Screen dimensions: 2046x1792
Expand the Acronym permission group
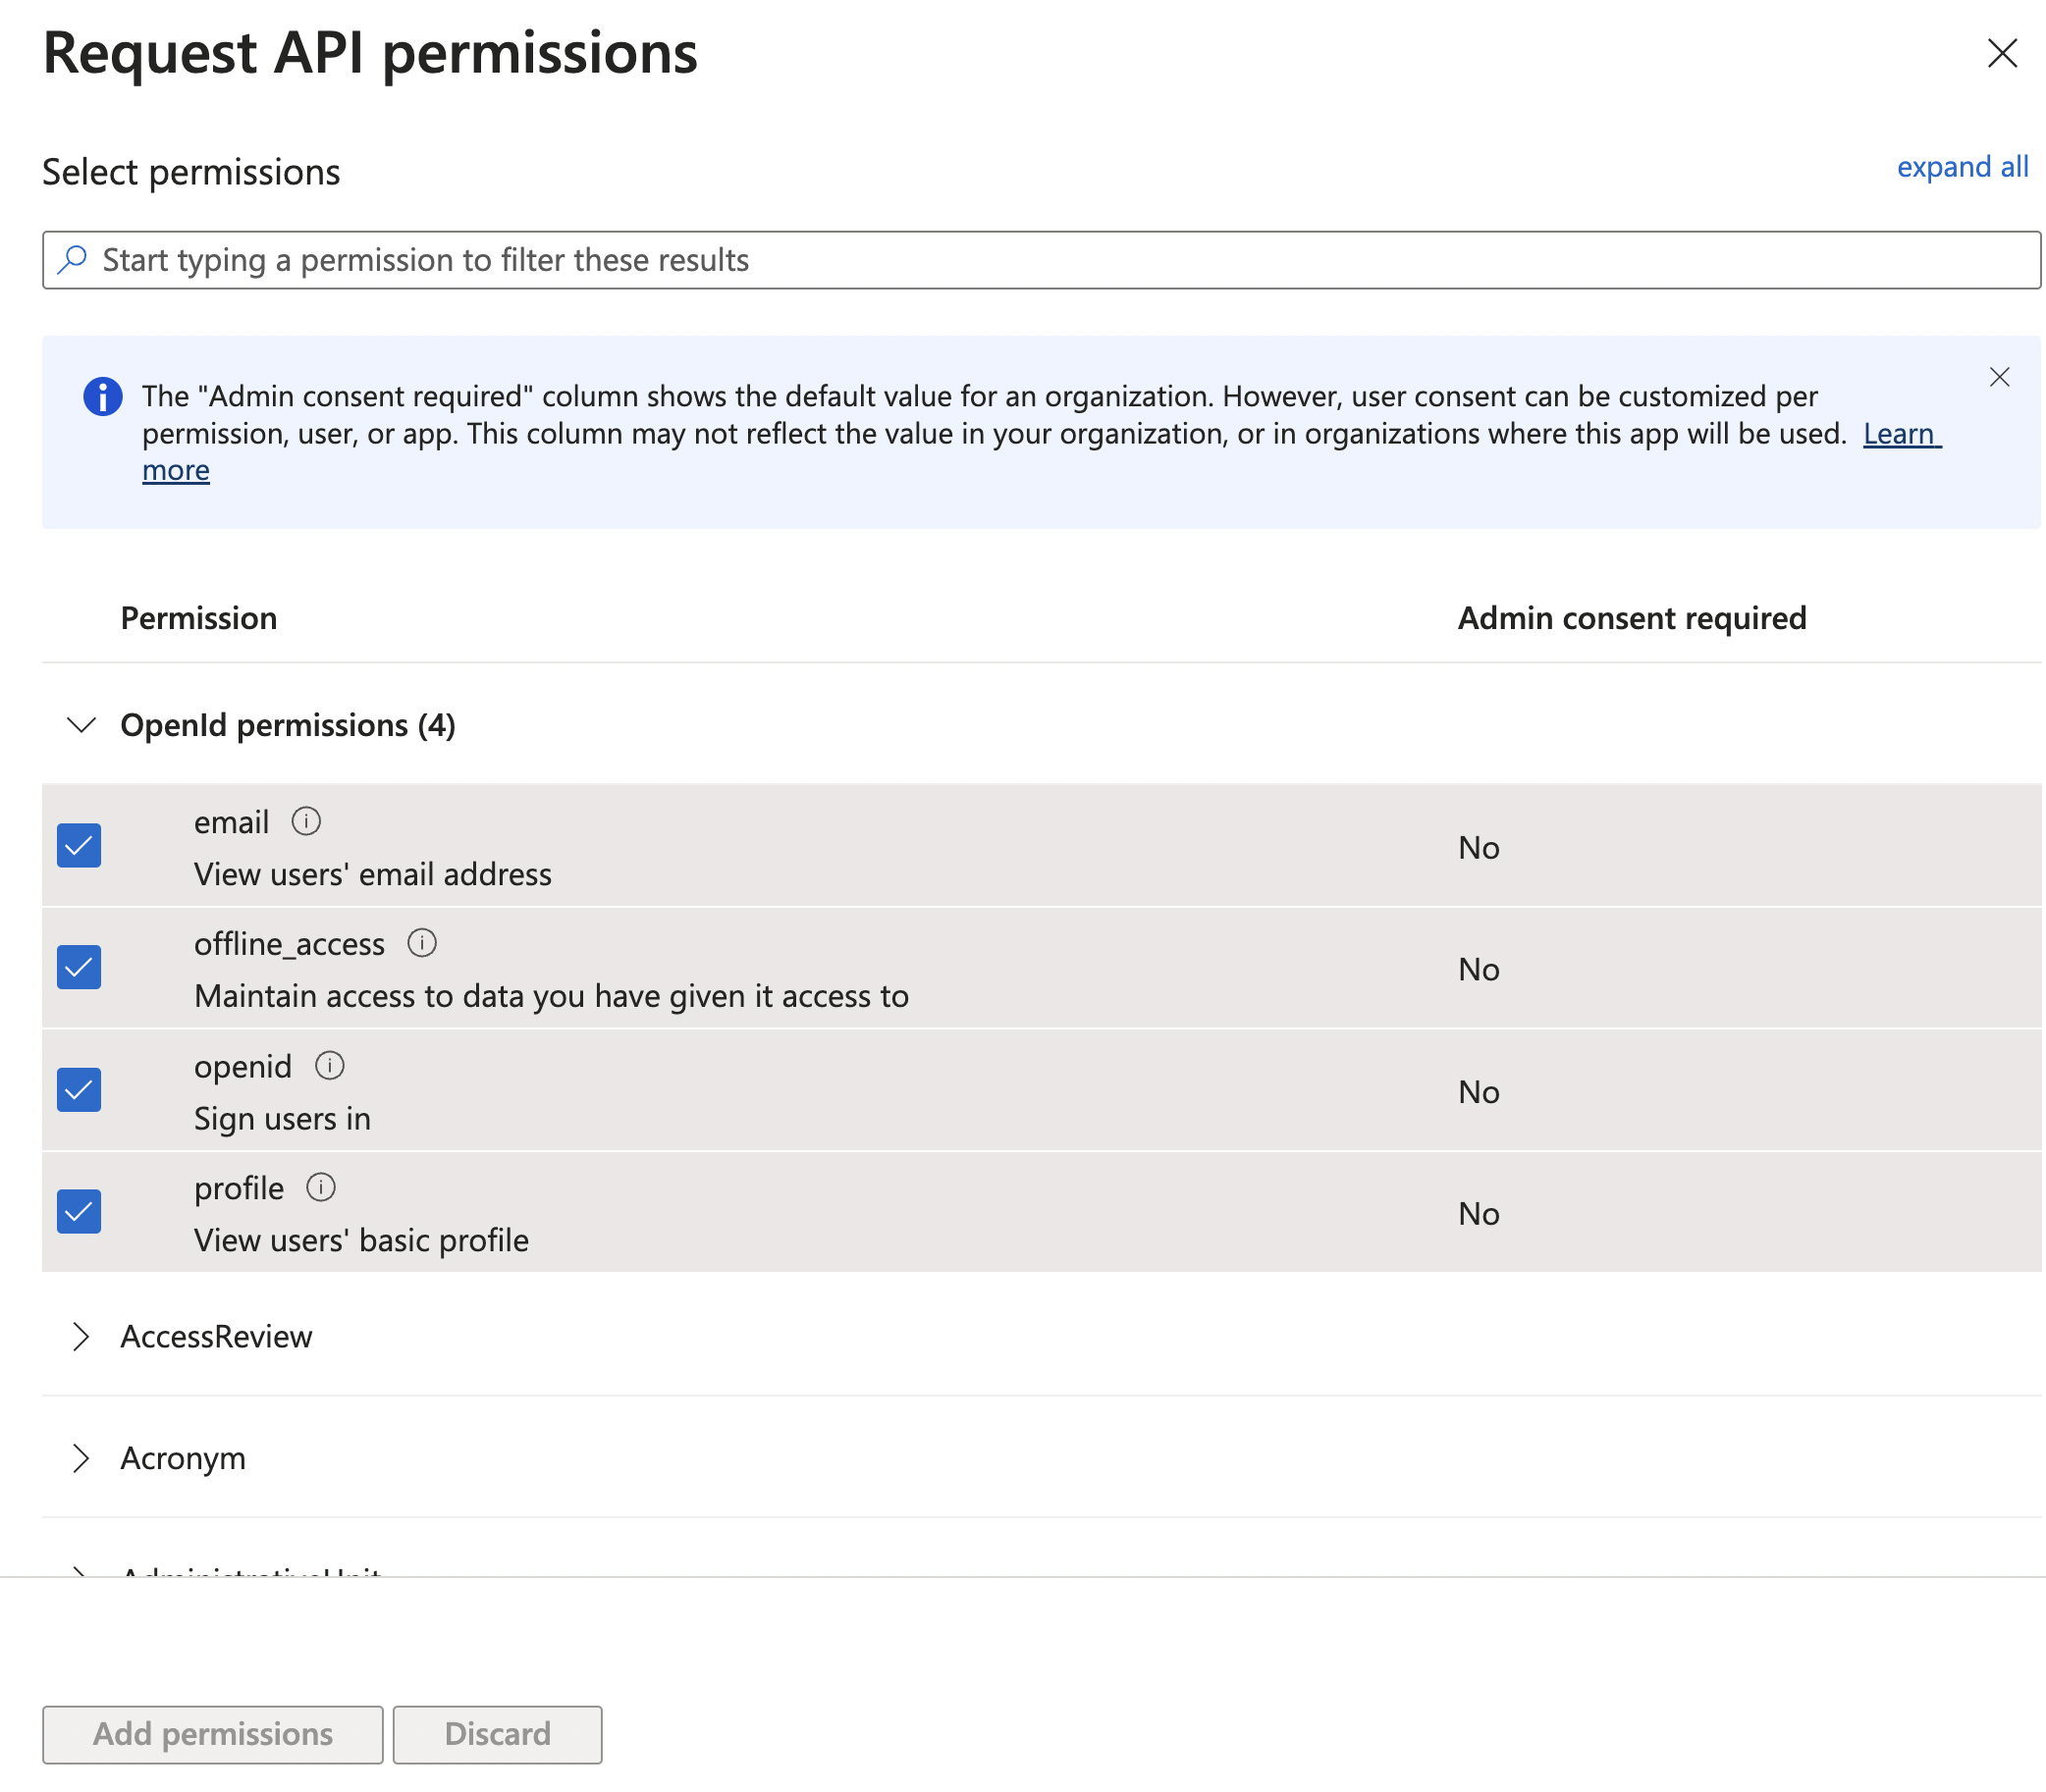tap(81, 1458)
